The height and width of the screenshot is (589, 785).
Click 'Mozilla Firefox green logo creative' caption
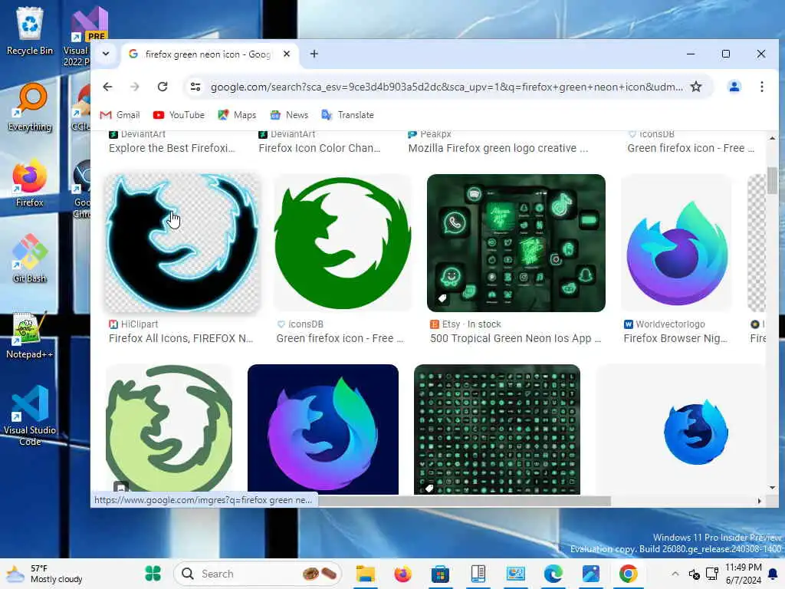tap(498, 148)
